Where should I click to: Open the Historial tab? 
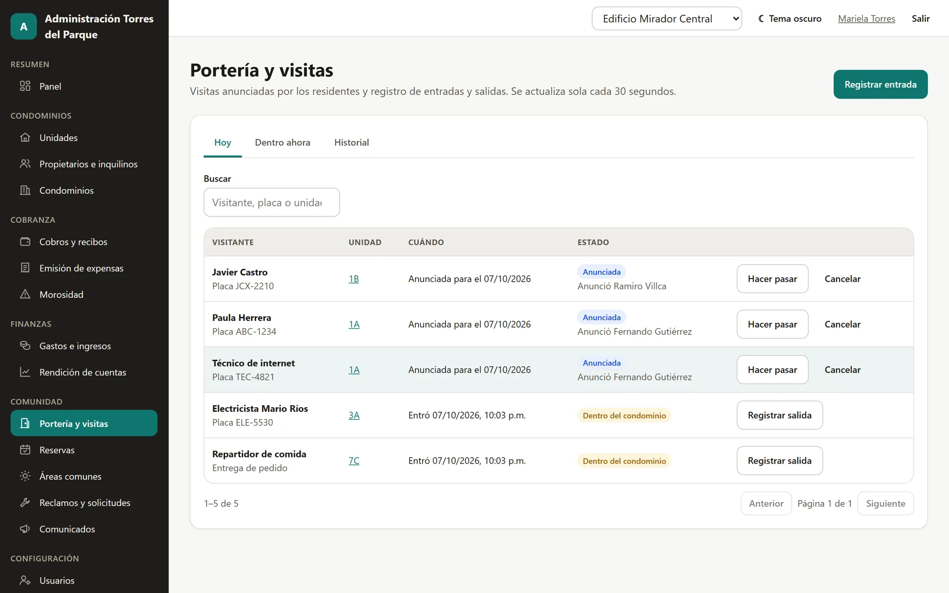click(351, 142)
